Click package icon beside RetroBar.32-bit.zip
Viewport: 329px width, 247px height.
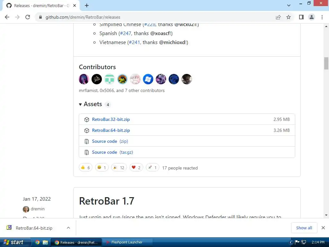tap(87, 120)
